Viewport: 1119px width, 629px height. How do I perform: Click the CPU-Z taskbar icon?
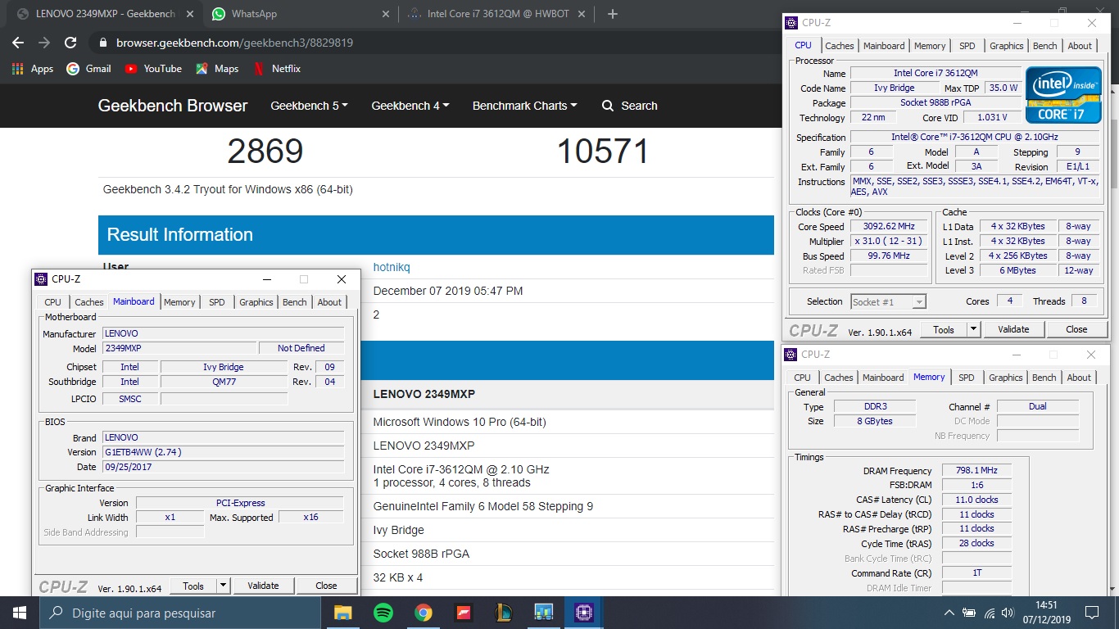point(583,612)
